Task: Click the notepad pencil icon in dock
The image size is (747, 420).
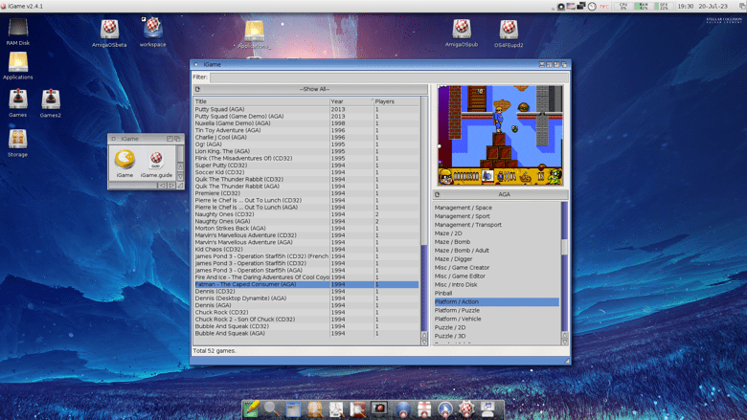Action: 252,409
